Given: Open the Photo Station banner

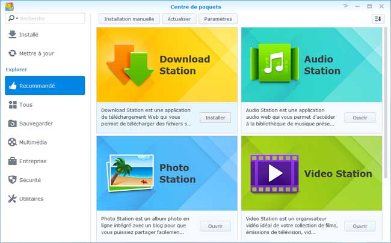Looking at the screenshot, I should 167,173.
